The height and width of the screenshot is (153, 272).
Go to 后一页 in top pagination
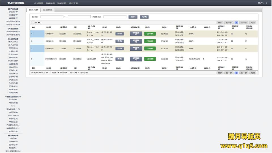point(243,22)
